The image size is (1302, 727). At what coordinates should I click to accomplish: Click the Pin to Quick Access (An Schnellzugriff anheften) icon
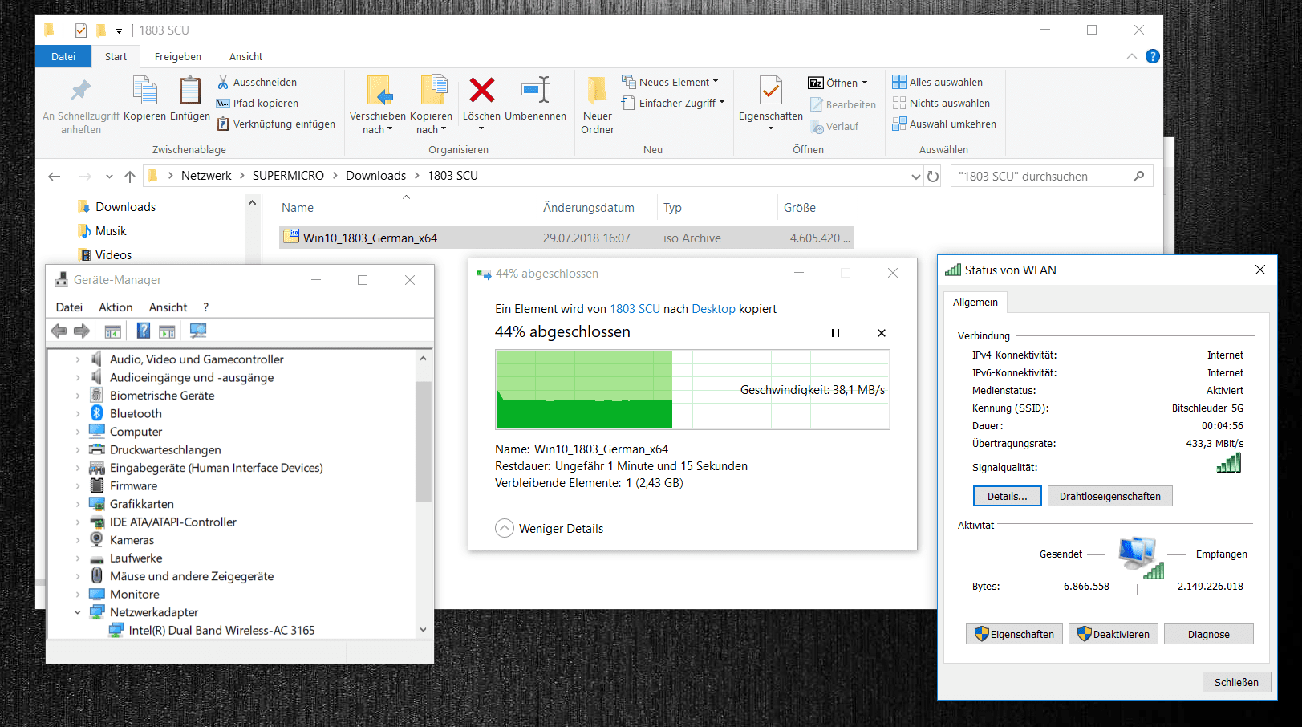click(81, 90)
